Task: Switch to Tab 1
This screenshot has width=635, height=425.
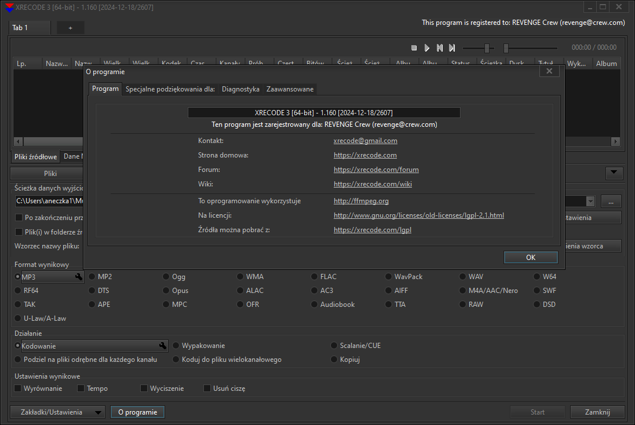Action: (30, 28)
